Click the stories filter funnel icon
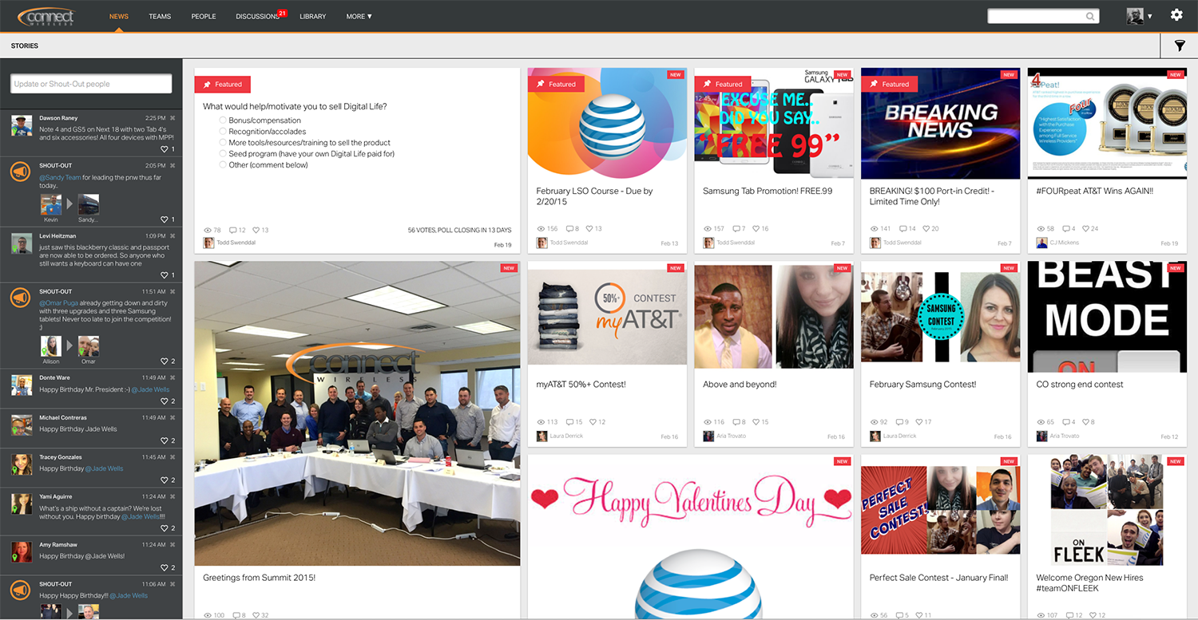 coord(1180,46)
